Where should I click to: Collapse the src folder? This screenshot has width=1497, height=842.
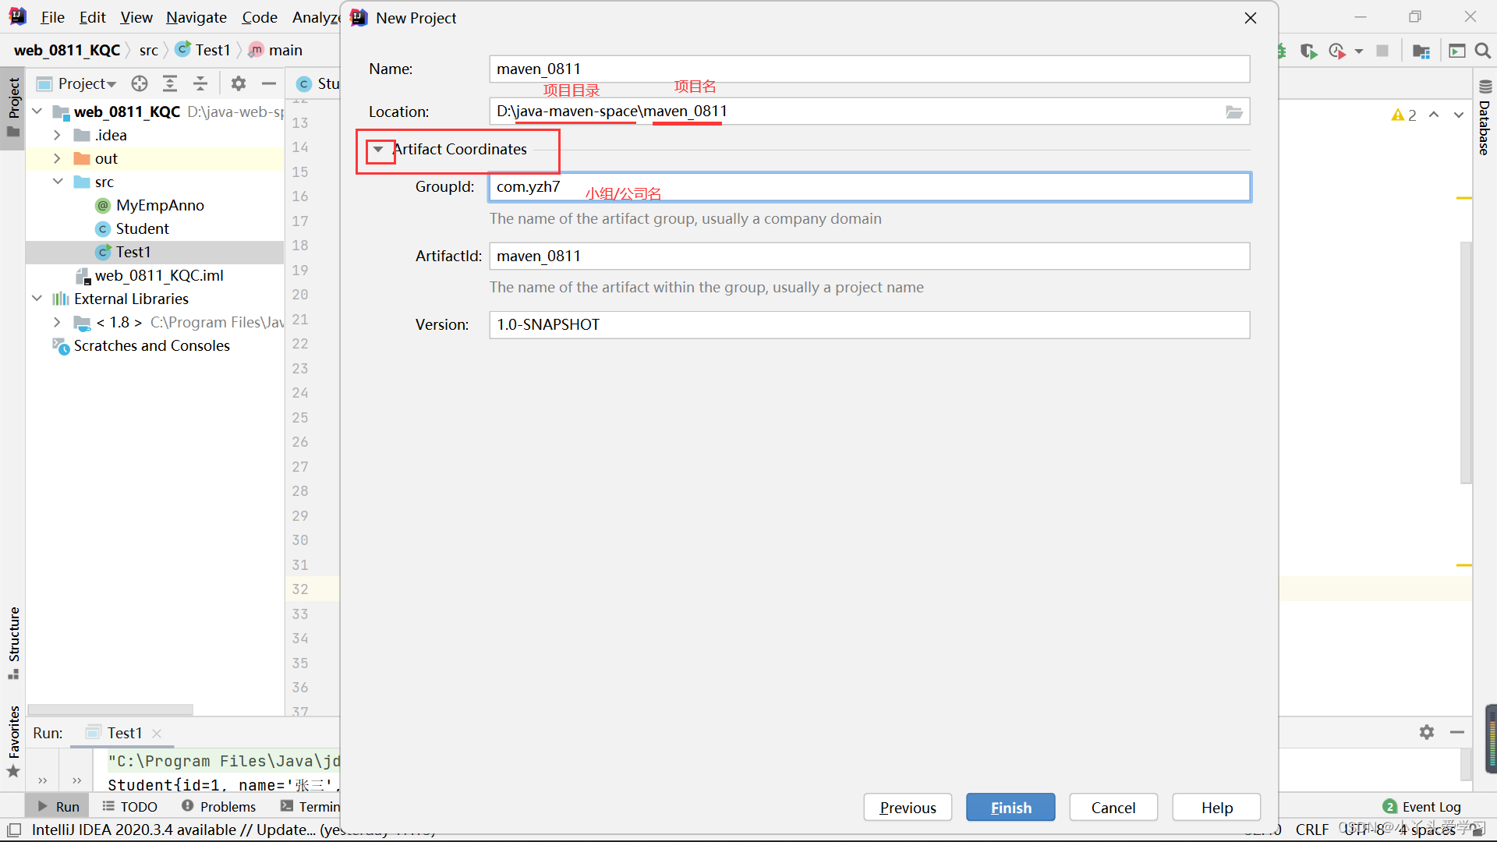pos(58,182)
